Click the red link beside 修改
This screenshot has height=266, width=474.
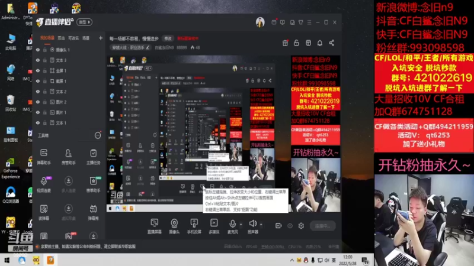point(188,38)
